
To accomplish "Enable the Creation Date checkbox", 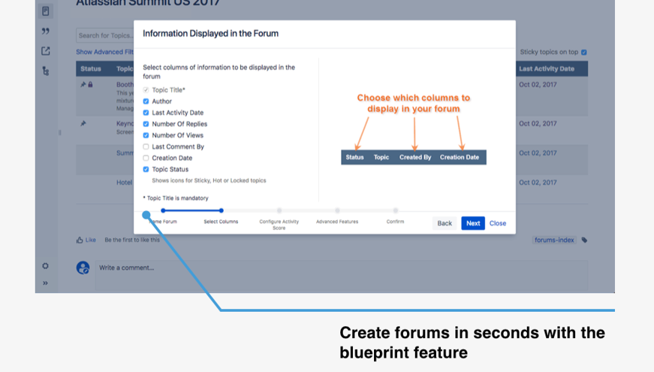I will point(146,158).
